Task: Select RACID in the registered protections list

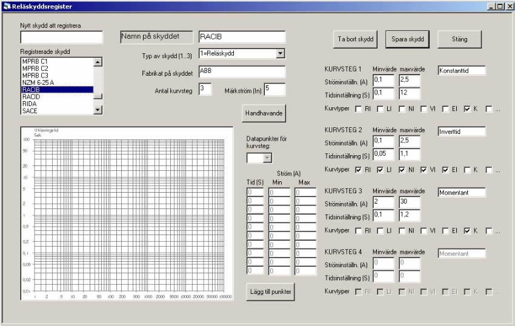Action: point(32,96)
